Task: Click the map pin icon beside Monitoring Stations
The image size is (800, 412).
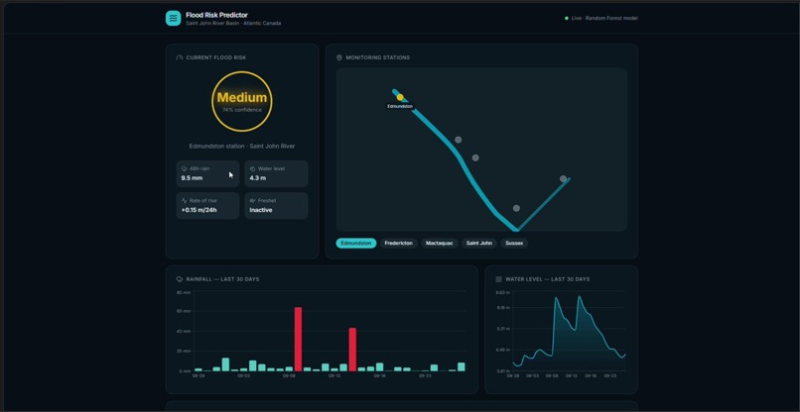Action: pyautogui.click(x=339, y=58)
